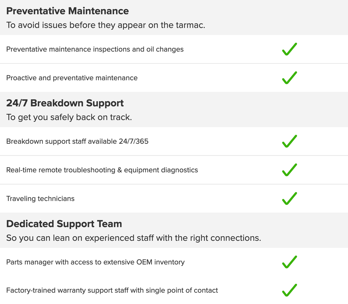The image size is (348, 304).
Task: Click 'Factory-trained warranty support staff' row text
Action: 112,290
